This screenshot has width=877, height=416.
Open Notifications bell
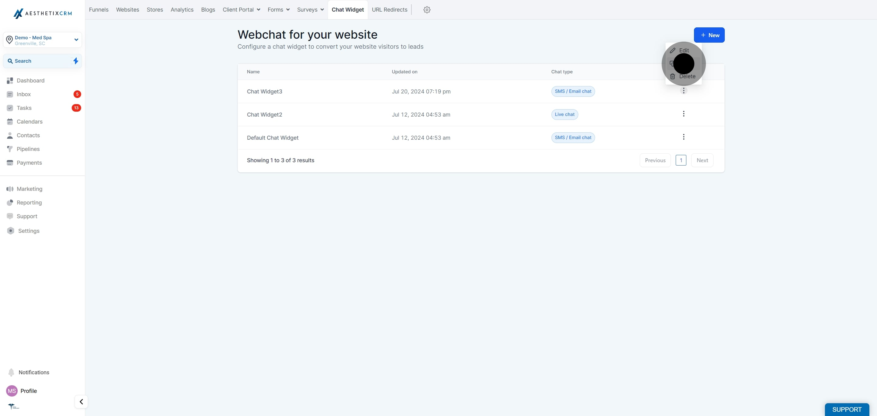click(x=11, y=372)
